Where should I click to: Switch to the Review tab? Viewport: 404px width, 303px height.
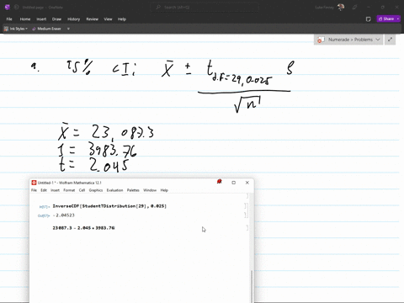click(x=92, y=19)
